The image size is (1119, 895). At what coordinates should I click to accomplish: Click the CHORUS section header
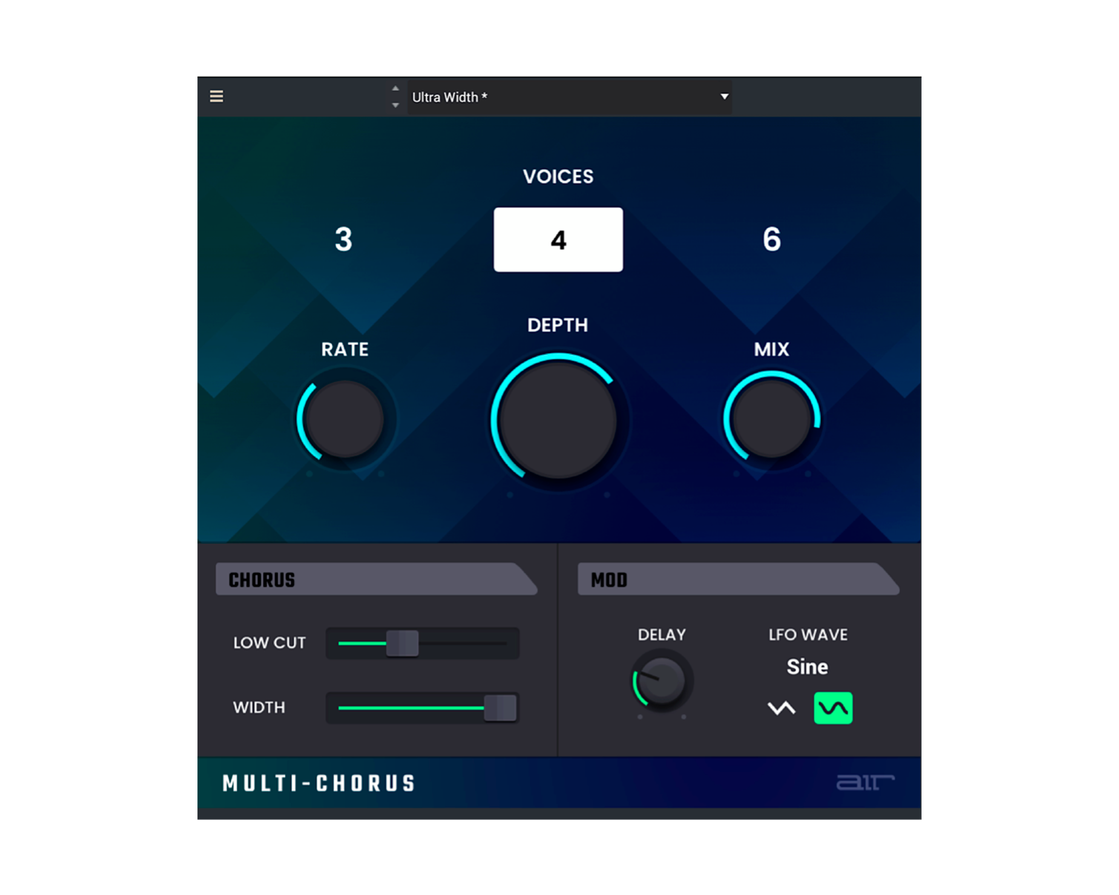point(377,579)
